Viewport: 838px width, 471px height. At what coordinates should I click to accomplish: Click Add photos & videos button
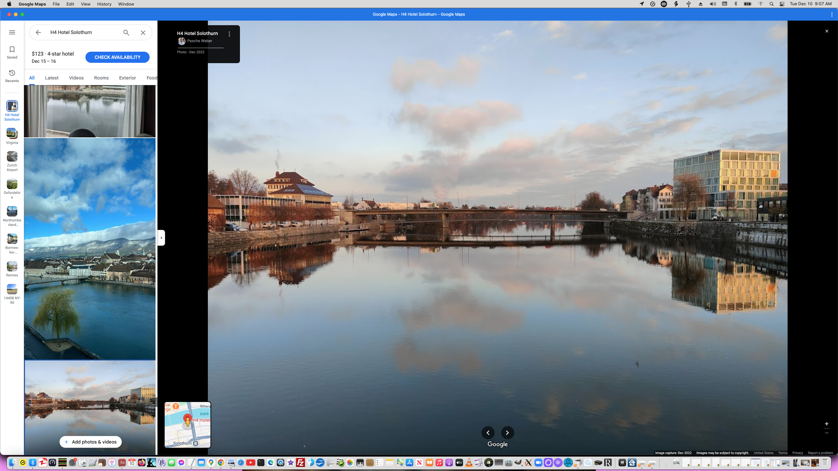90,442
